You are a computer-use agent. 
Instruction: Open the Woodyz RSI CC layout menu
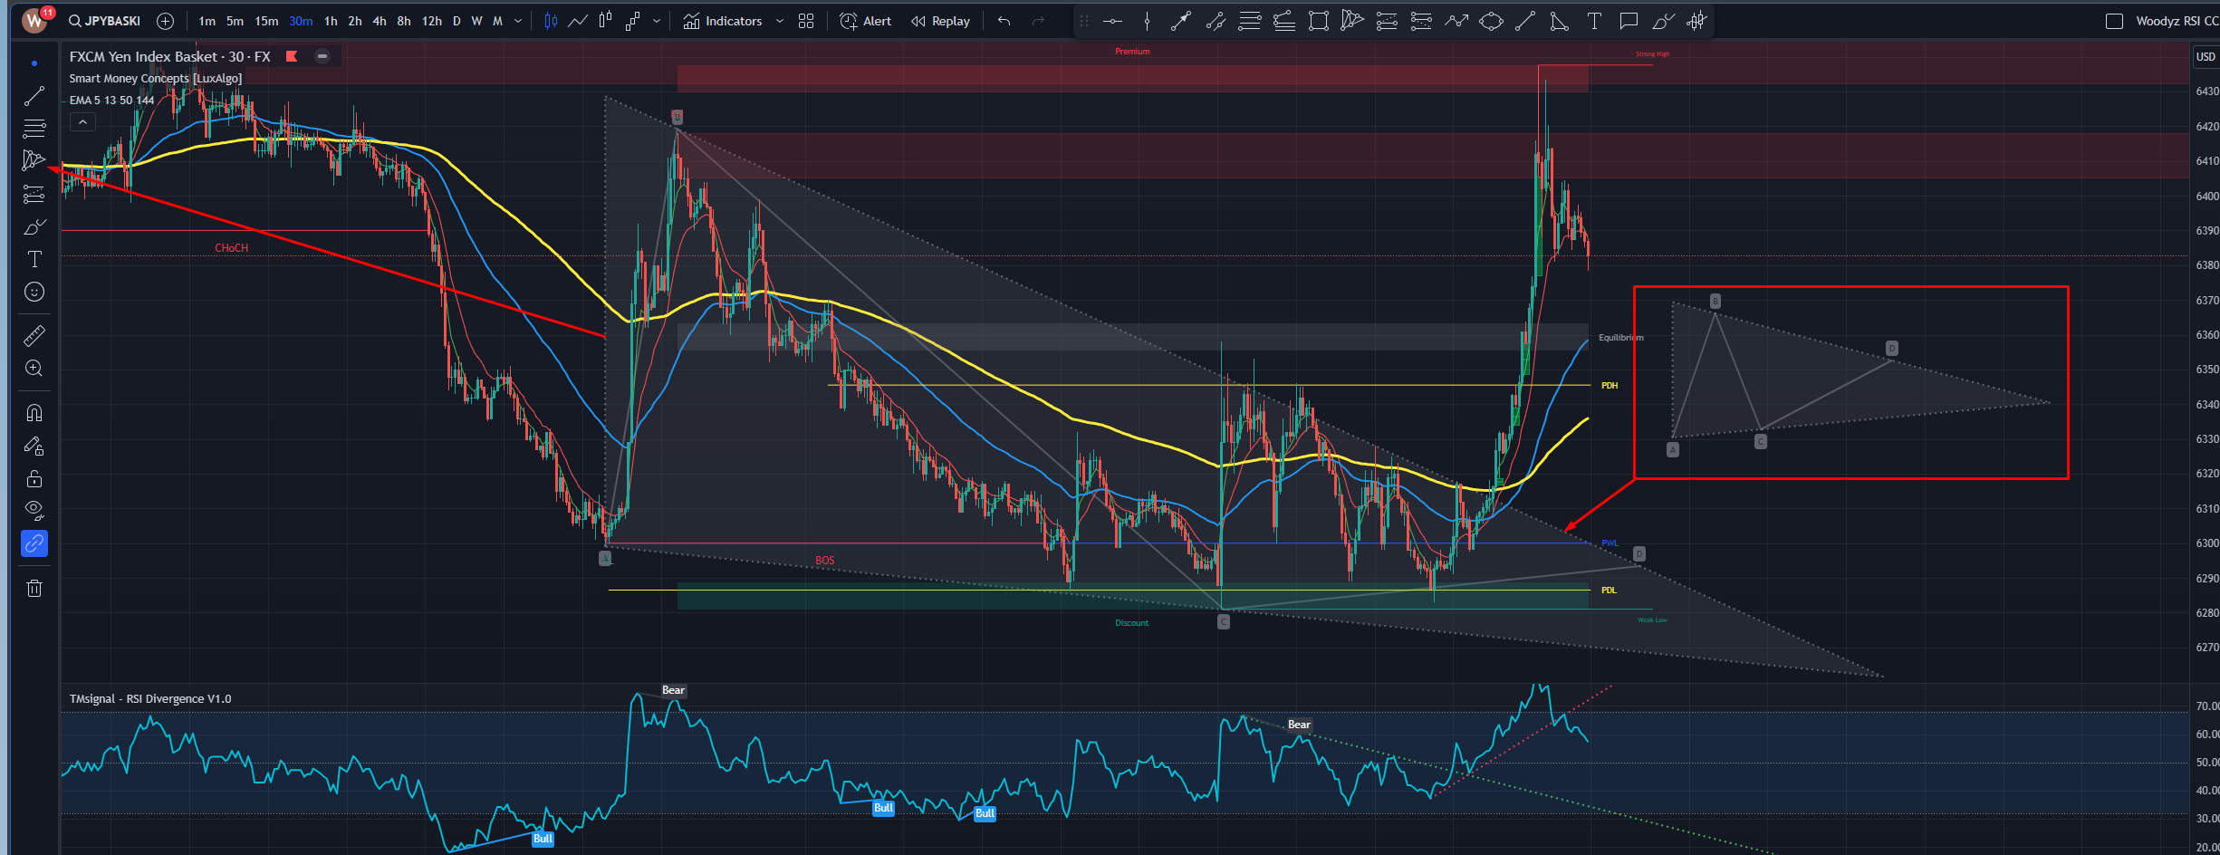(x=2177, y=21)
